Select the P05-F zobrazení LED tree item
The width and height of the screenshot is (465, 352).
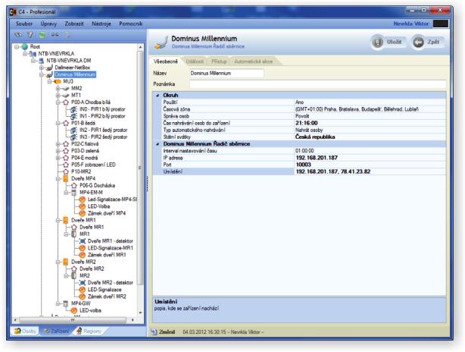click(x=93, y=165)
